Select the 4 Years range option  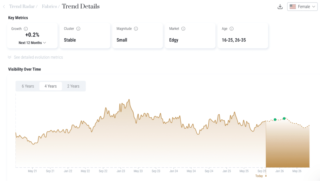coord(51,86)
